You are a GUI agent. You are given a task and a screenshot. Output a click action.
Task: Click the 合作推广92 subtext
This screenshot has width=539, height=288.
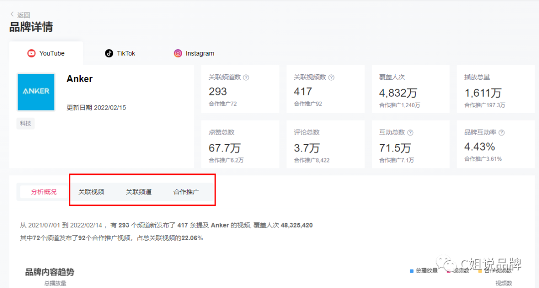tap(308, 104)
